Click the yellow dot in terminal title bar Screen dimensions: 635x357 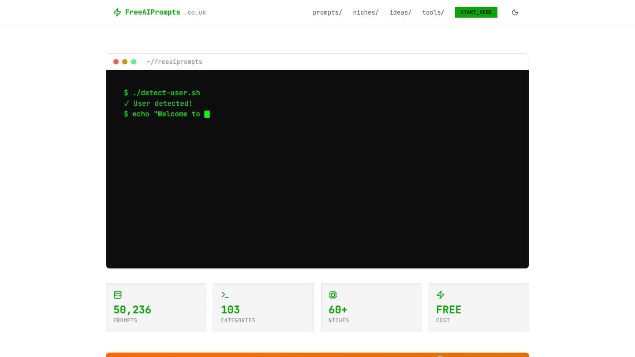click(125, 62)
